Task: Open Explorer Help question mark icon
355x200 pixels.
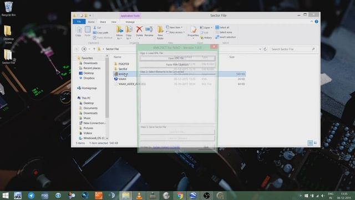Action: [x=316, y=22]
